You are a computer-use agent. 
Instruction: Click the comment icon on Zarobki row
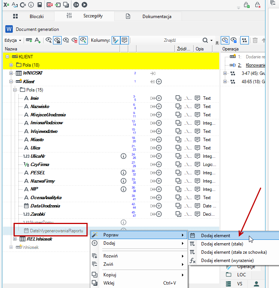coord(197,214)
